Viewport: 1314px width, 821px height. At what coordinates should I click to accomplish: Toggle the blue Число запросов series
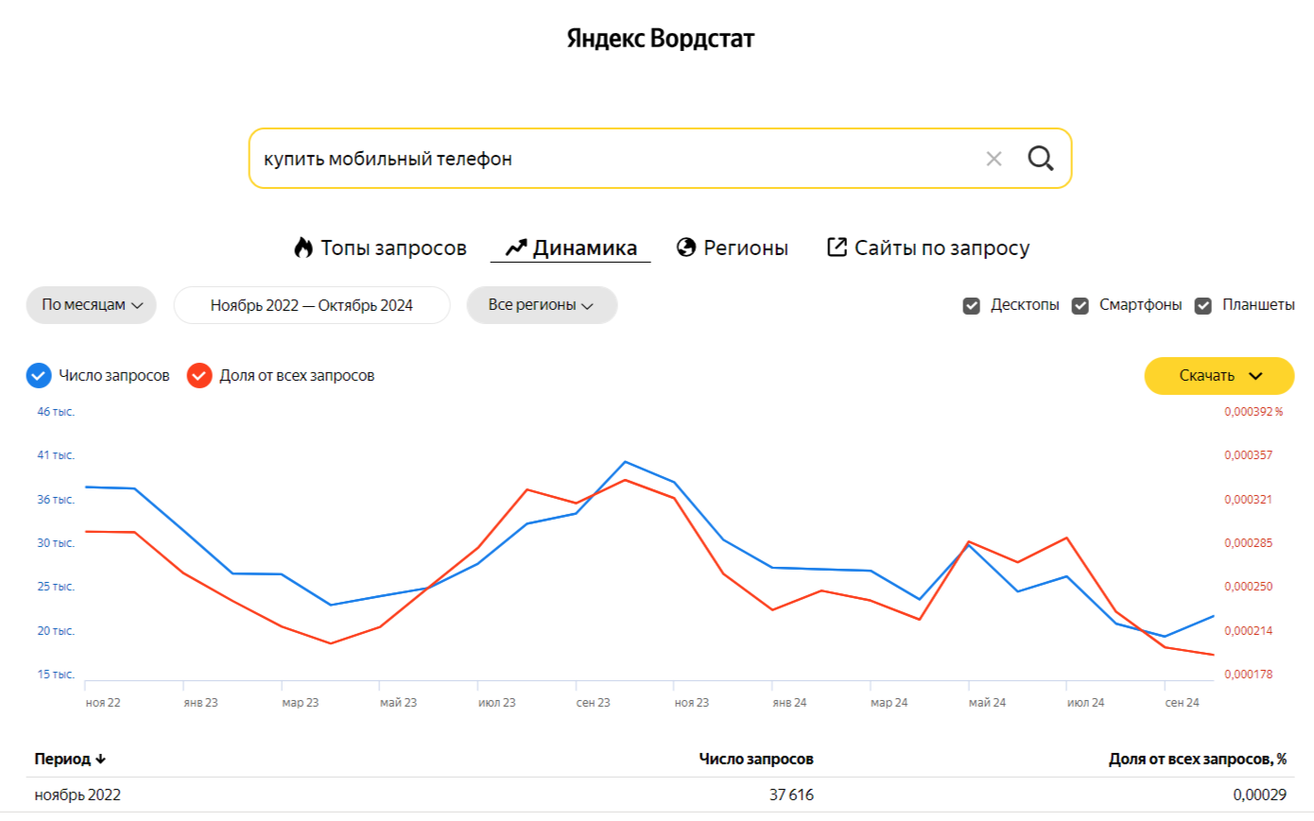[x=39, y=376]
